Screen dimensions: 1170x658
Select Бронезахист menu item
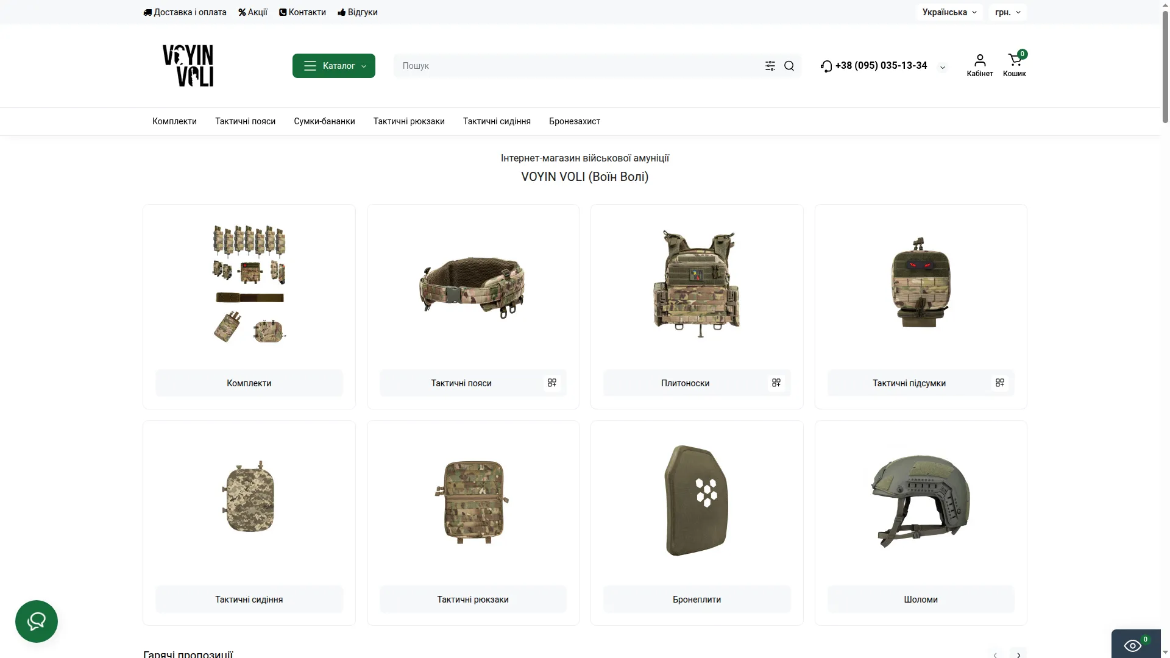(x=575, y=121)
